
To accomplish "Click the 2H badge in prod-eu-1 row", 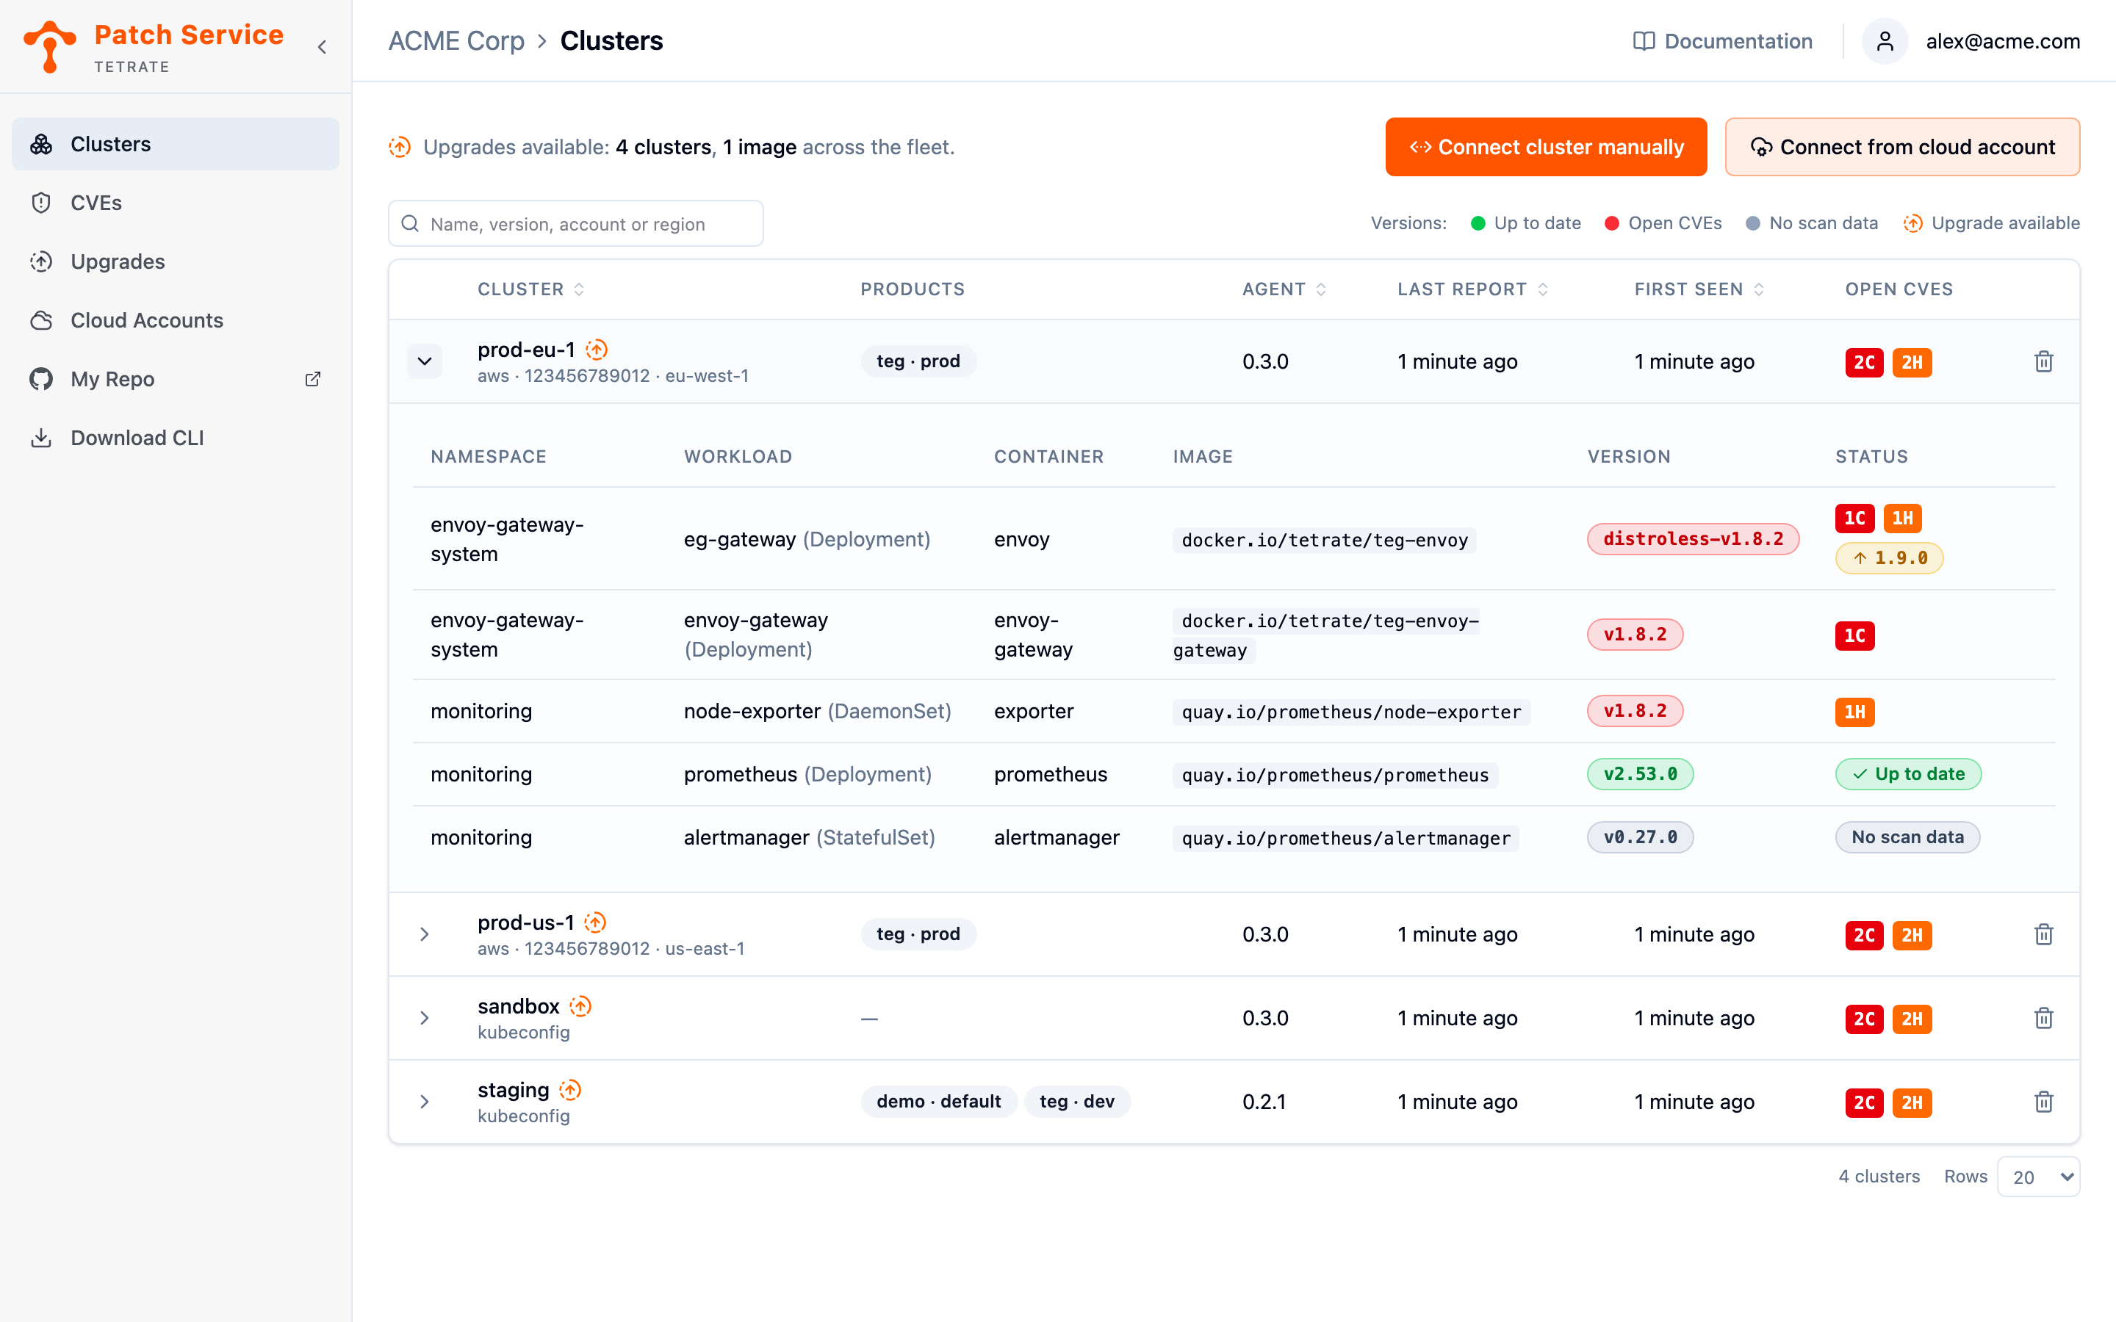I will [1912, 362].
